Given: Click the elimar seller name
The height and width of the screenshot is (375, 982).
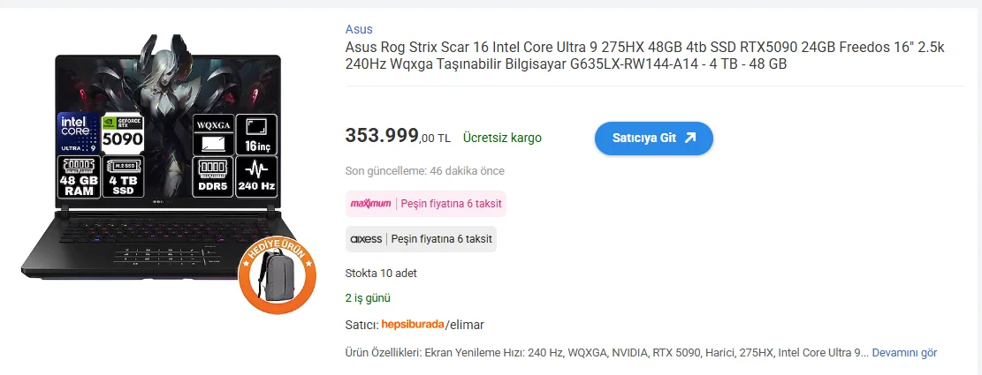Looking at the screenshot, I should [x=468, y=325].
